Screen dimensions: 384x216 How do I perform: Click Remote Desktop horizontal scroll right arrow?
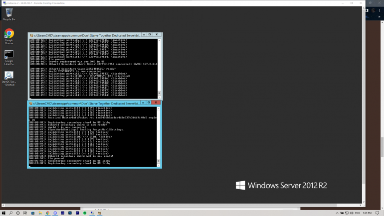pos(360,205)
